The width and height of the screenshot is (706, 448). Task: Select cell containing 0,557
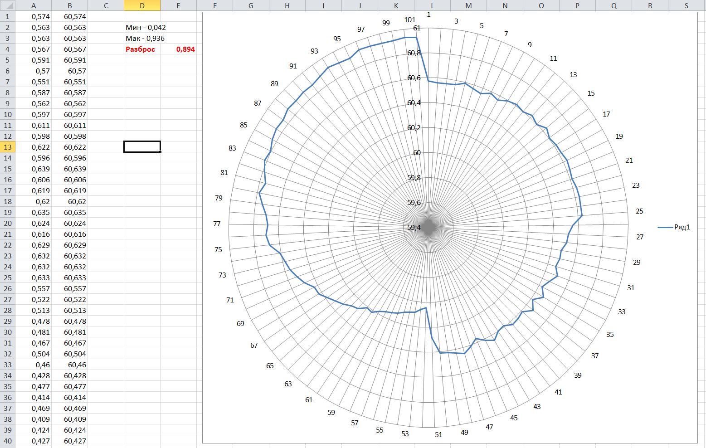[34, 288]
